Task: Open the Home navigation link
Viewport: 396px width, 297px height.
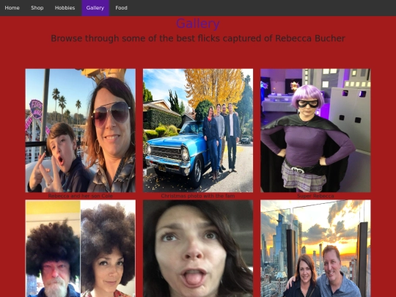Action: pyautogui.click(x=12, y=8)
